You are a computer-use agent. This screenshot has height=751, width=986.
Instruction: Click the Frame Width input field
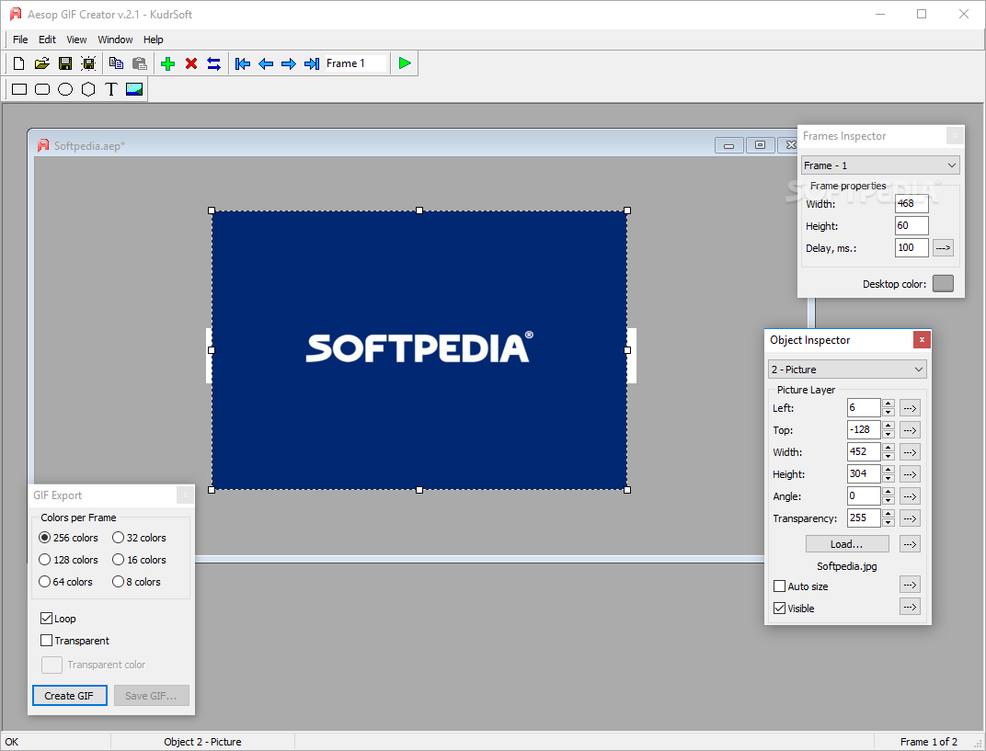(911, 204)
